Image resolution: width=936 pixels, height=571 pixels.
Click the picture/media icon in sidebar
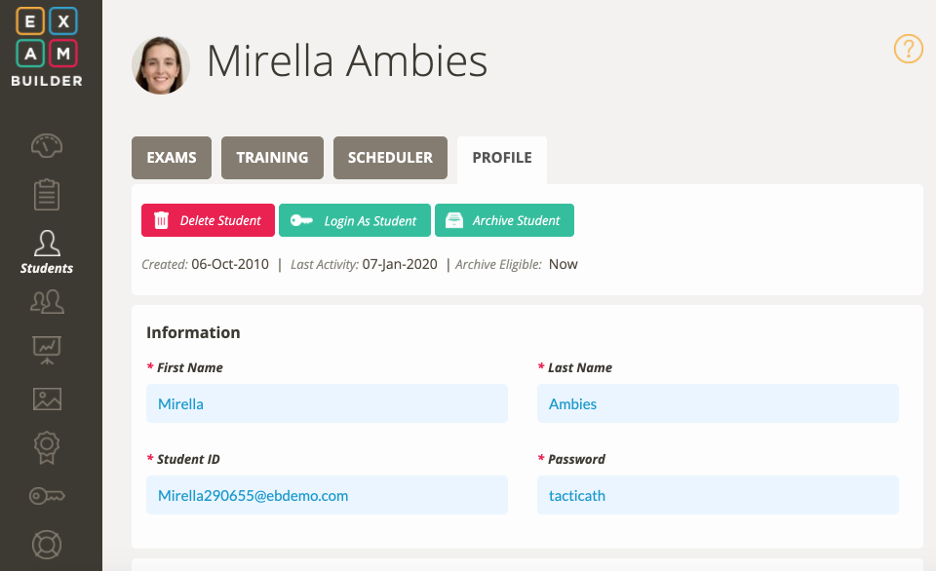(x=46, y=399)
